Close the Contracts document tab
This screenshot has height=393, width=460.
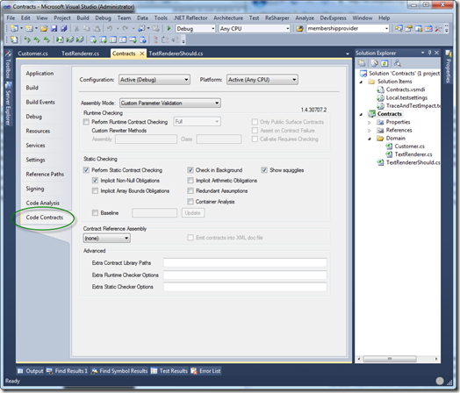coord(142,54)
